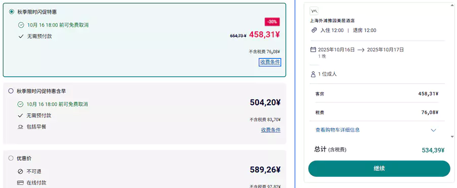This screenshot has height=188, width=457.
Task: Click the -30% discount badge
Action: tap(272, 22)
